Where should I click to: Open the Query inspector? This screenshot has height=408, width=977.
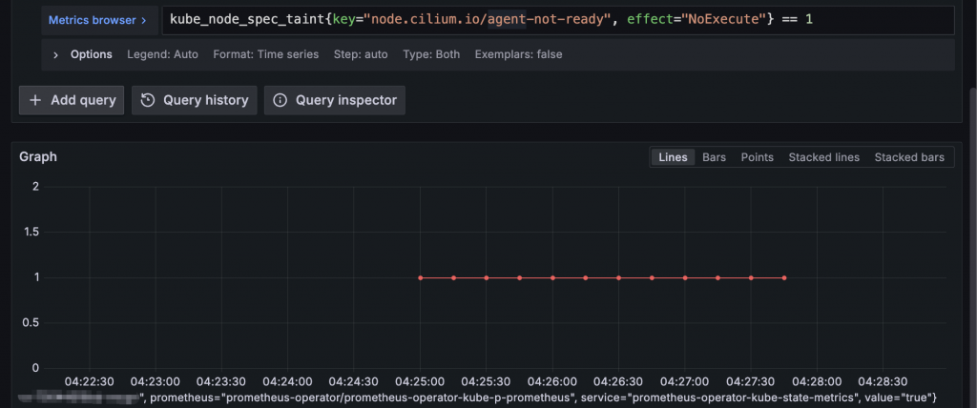click(x=335, y=100)
